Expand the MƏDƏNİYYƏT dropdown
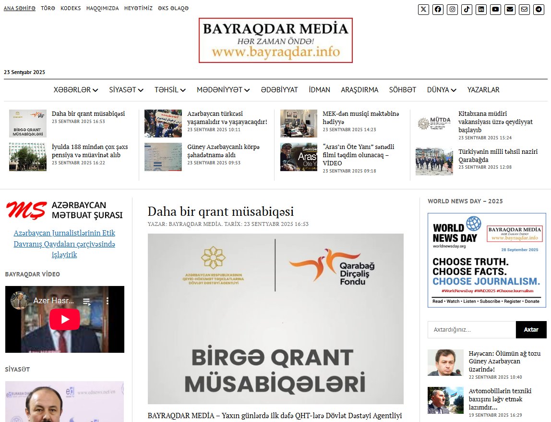 point(223,90)
